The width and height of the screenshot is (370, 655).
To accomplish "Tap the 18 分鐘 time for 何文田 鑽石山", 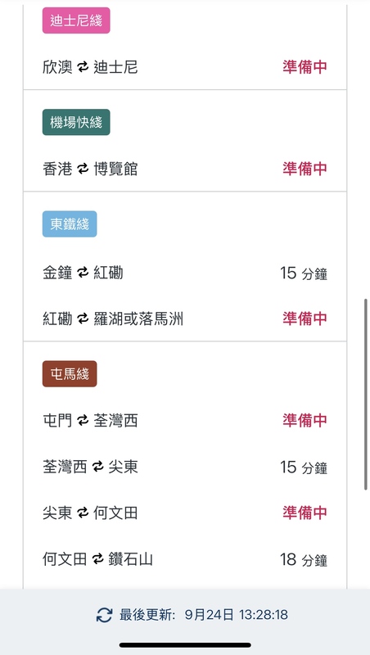I will 304,560.
